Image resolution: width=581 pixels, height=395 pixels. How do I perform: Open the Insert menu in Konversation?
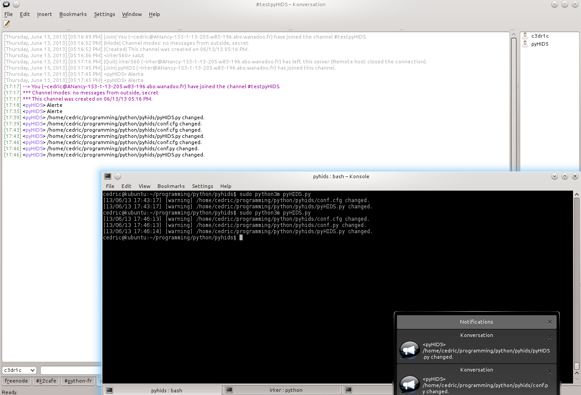tap(44, 14)
